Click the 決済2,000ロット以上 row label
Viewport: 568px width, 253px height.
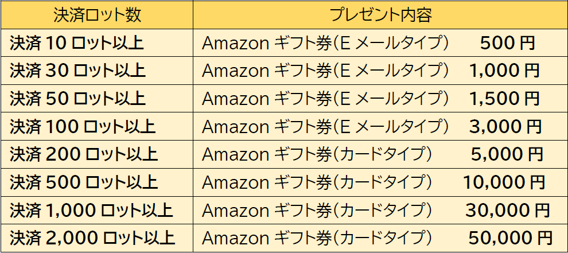[x=92, y=238]
